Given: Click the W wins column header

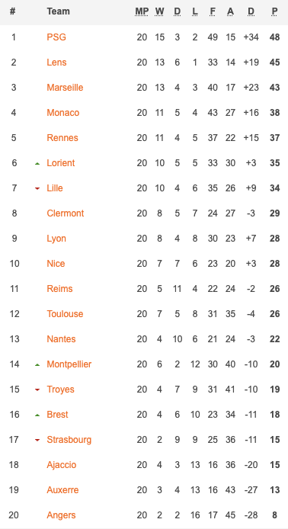Looking at the screenshot, I should (159, 11).
